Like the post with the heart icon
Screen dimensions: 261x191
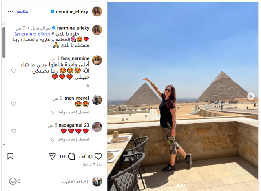point(98,156)
